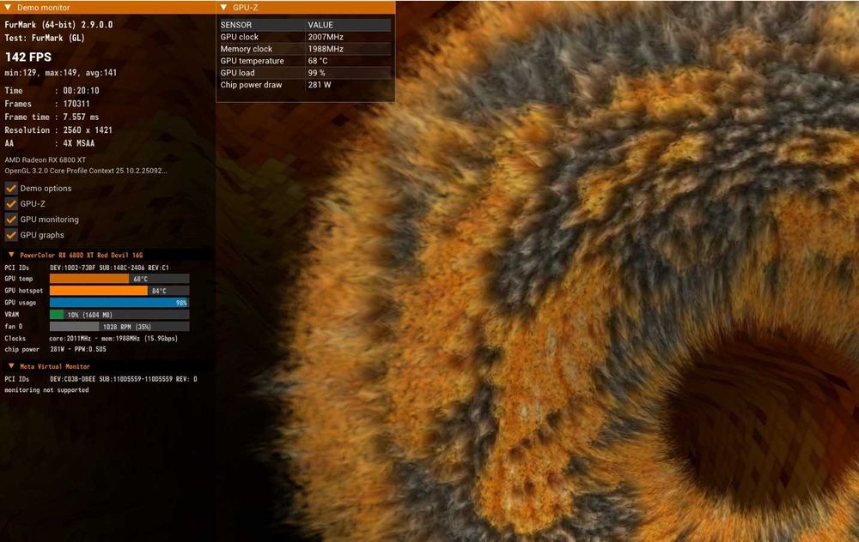Viewport: 859px width, 542px height.
Task: Uncheck the GPU-Z checkbox
Action: tap(11, 203)
